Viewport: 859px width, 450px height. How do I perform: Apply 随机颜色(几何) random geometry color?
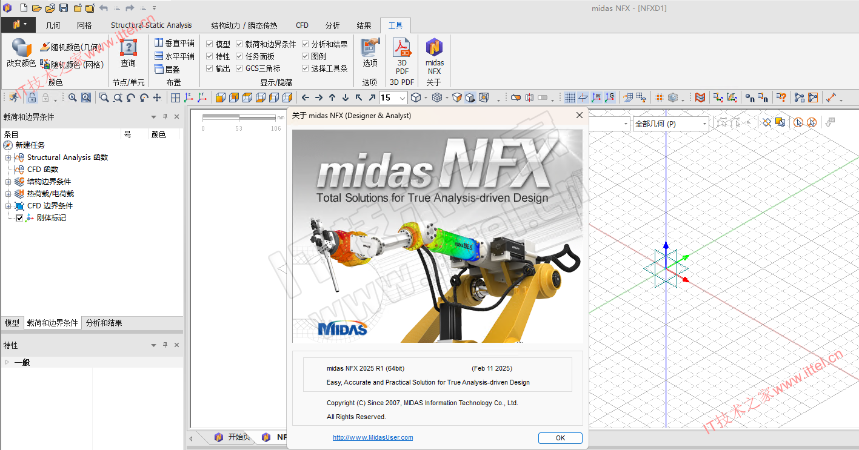(70, 47)
